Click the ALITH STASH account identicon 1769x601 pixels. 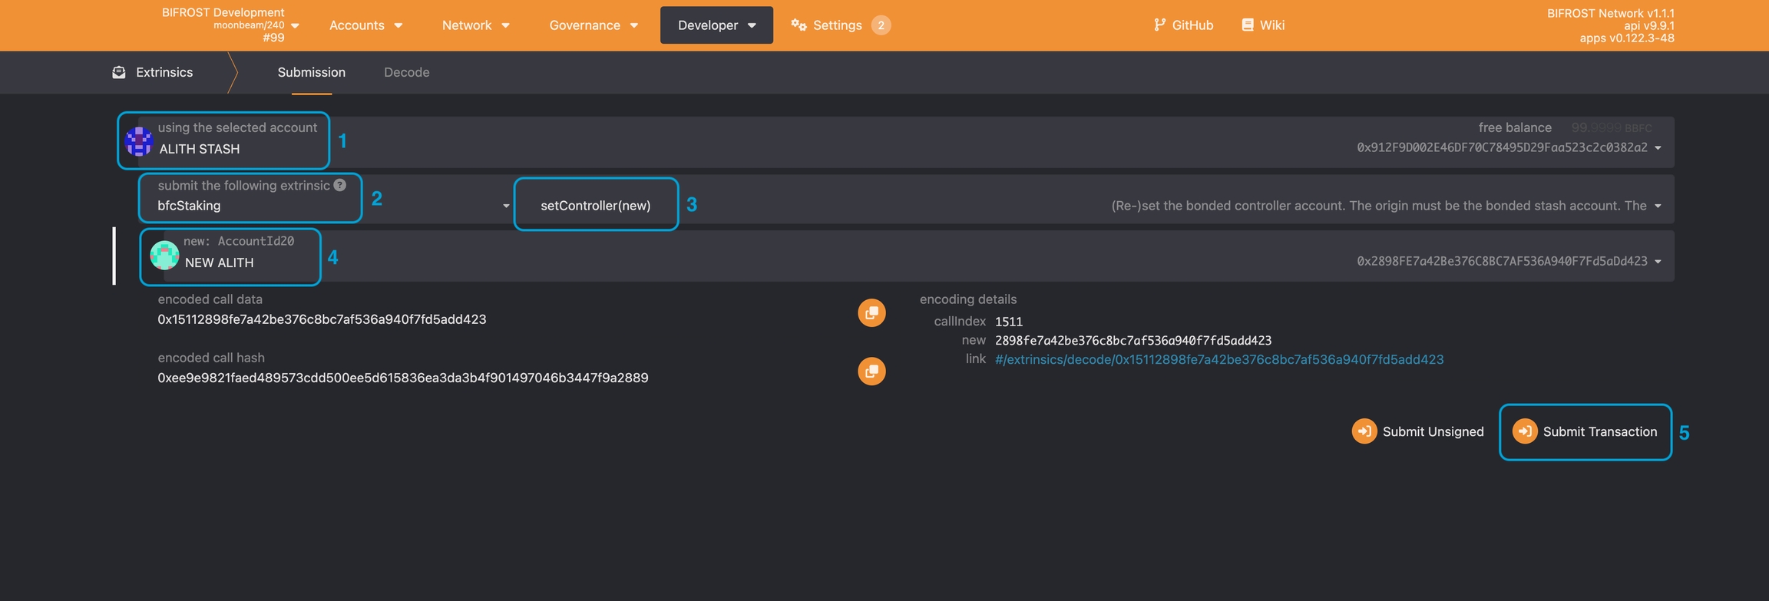[139, 141]
